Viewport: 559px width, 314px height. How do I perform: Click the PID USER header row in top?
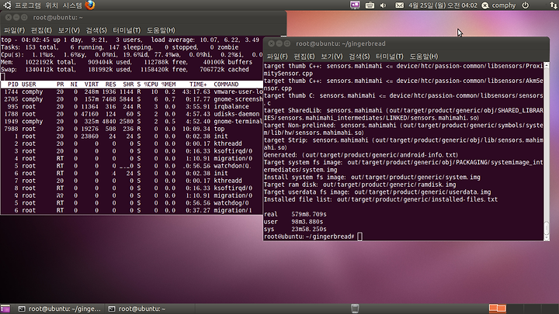[131, 85]
